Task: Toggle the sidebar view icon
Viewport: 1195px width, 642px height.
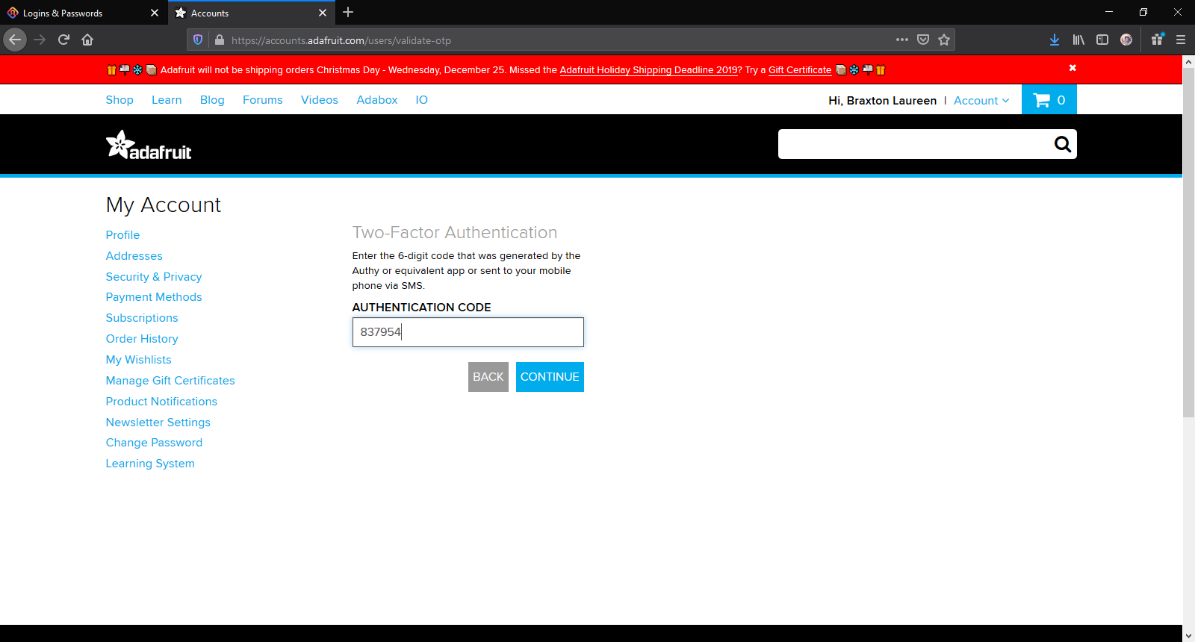Action: coord(1102,40)
